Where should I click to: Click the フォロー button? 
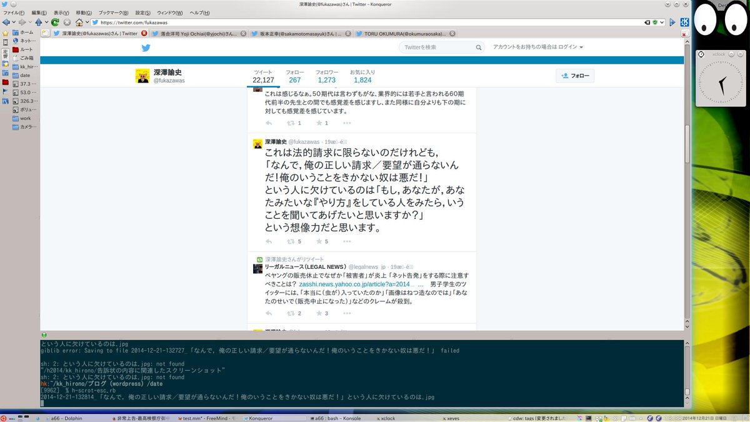[575, 76]
